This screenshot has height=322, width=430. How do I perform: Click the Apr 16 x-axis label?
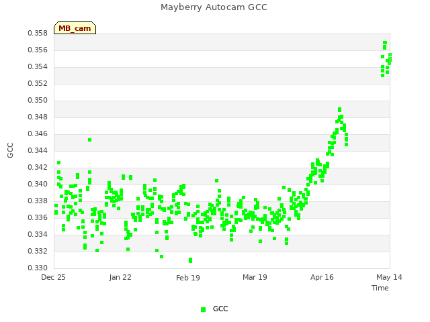click(x=322, y=277)
